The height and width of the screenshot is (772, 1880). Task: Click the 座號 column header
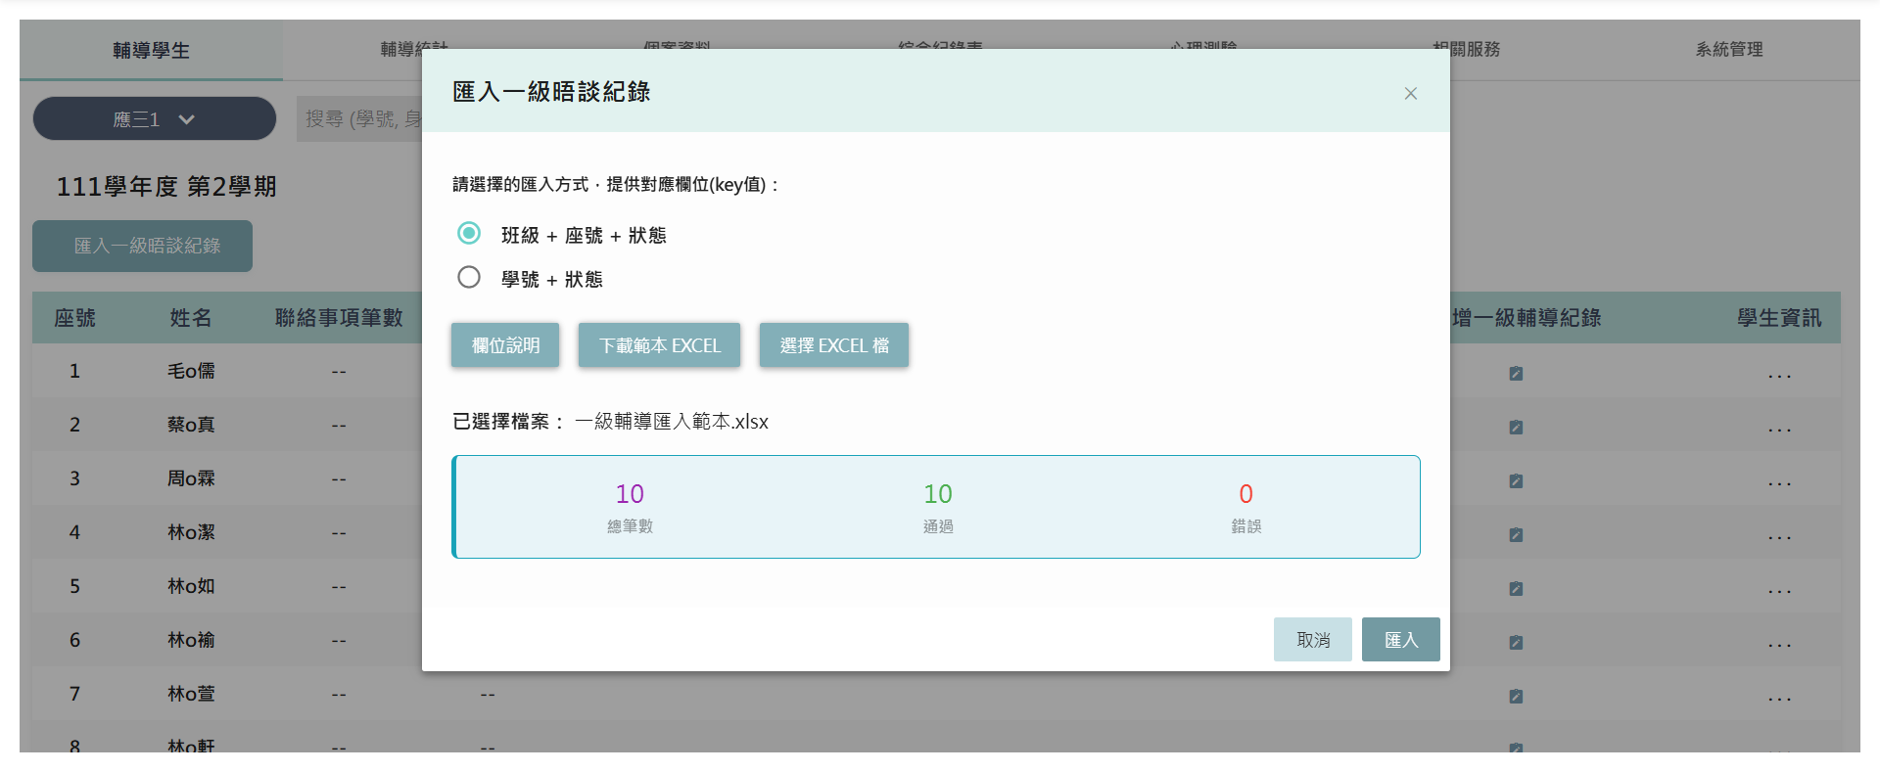[74, 317]
